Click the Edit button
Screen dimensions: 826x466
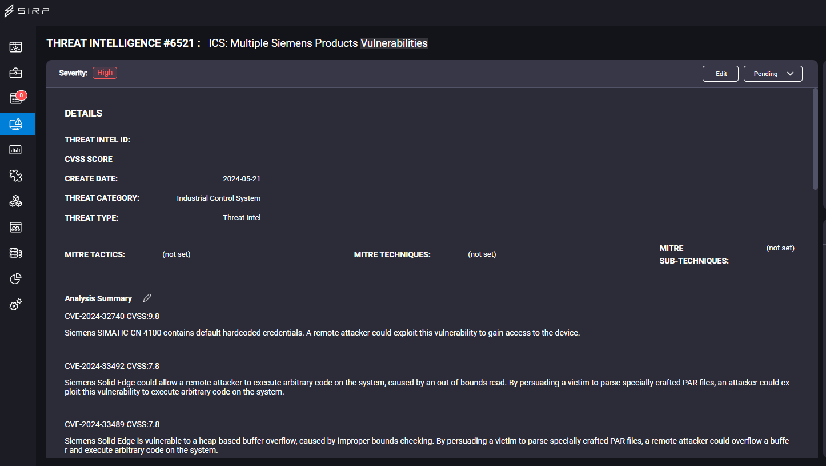(x=721, y=74)
